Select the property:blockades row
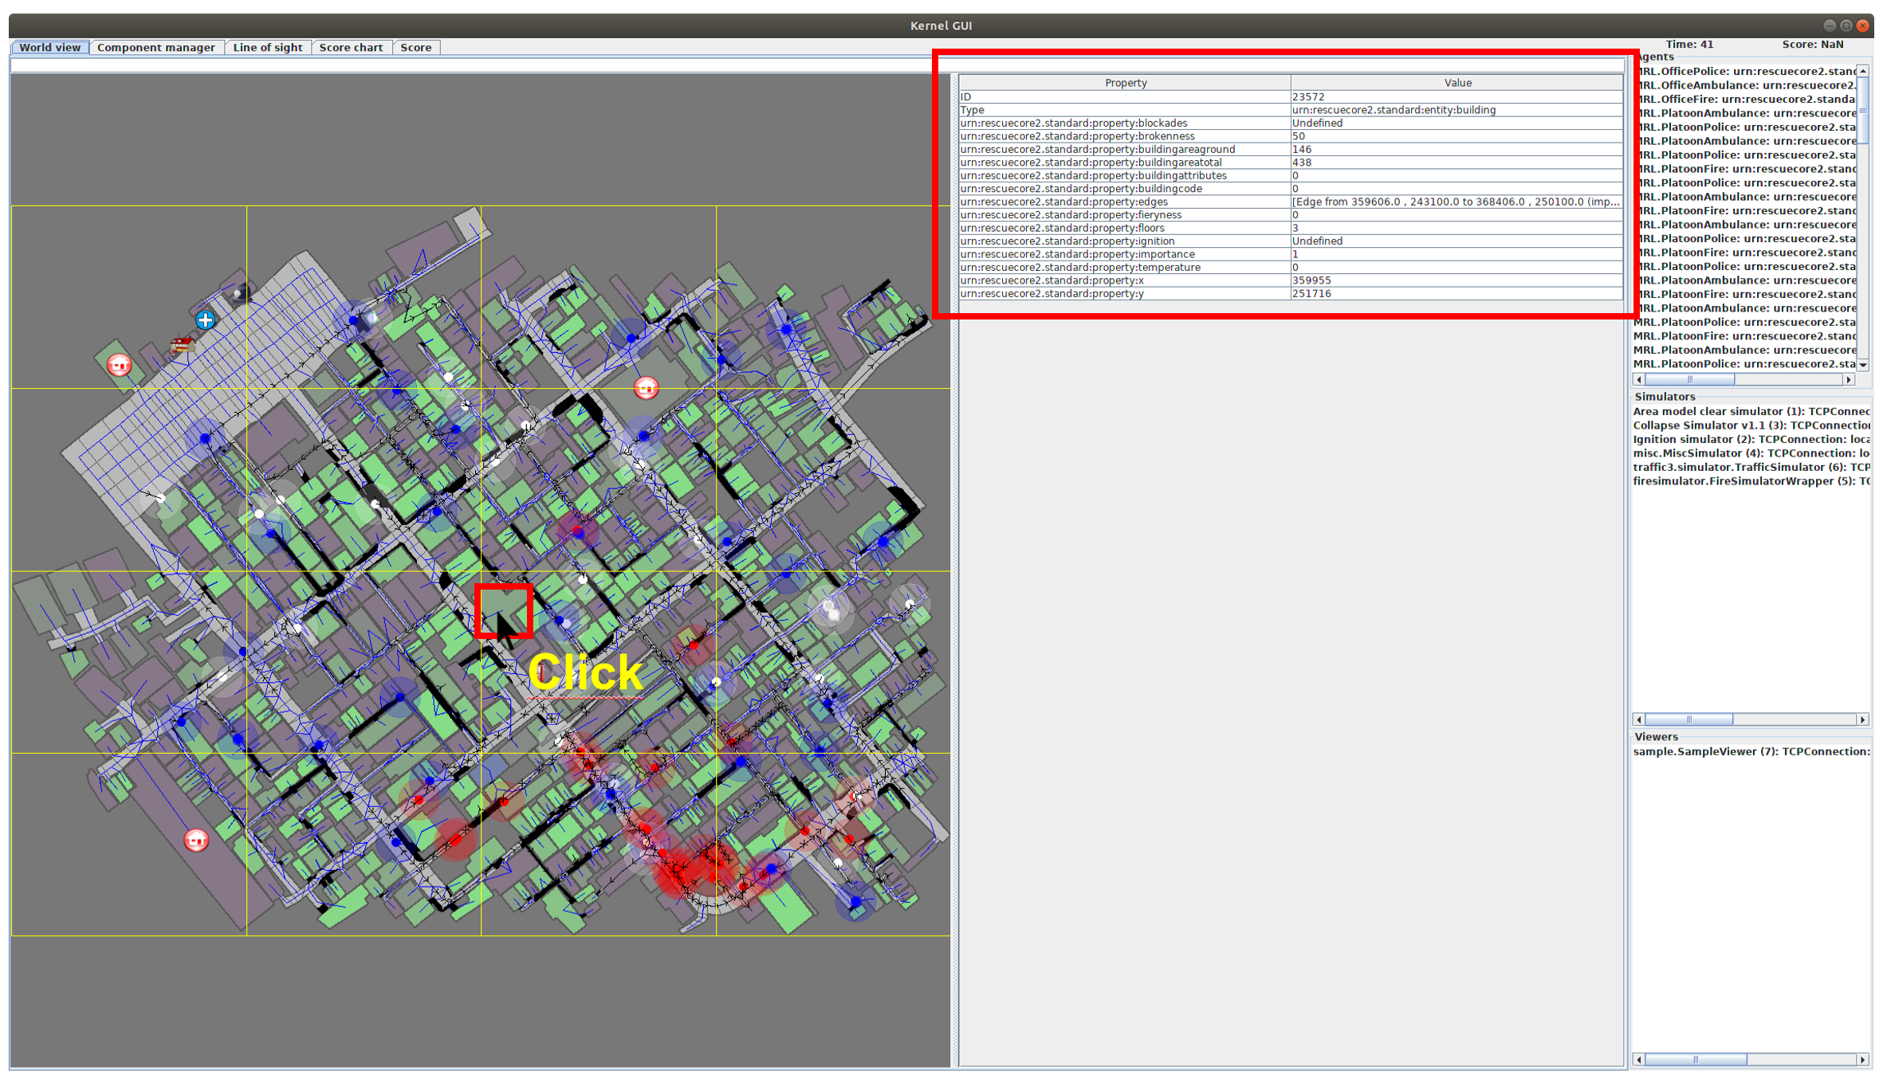Viewport: 1883px width, 1082px height. (1291, 123)
